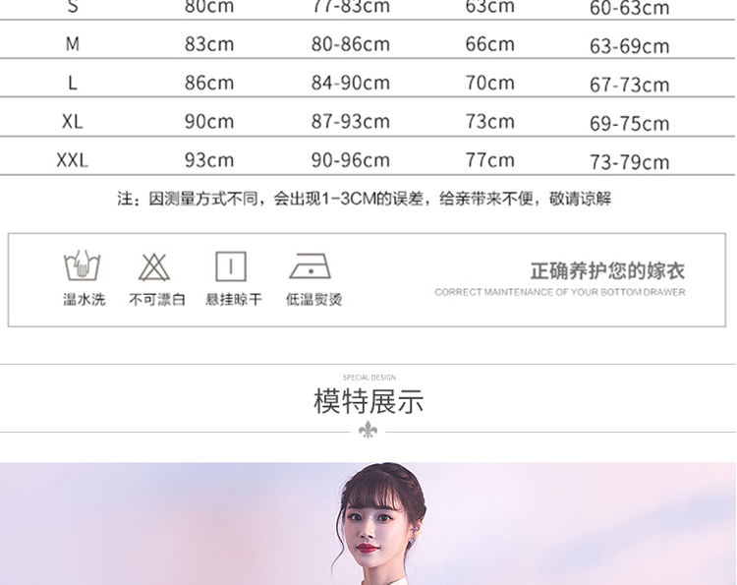
Task: Click the do-not-bleach triangle icon
Action: click(x=153, y=267)
